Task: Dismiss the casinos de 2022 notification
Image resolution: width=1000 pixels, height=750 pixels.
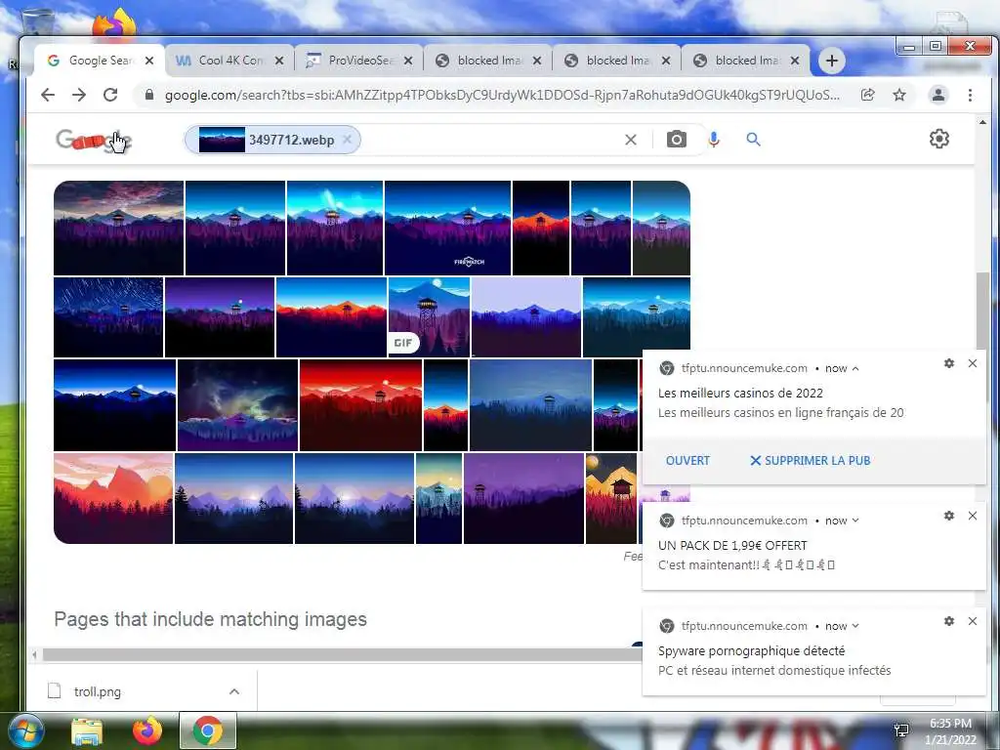Action: [973, 363]
